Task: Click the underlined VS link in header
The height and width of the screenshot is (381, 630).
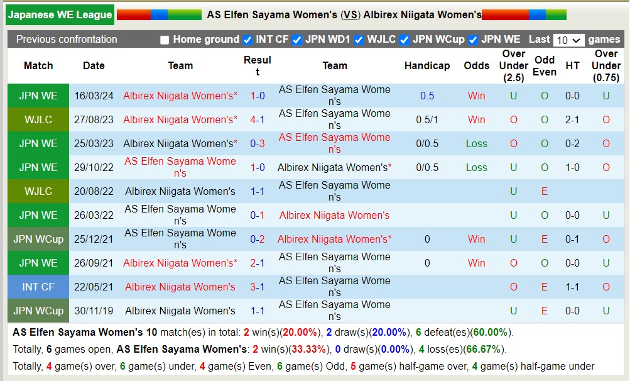Action: (350, 14)
